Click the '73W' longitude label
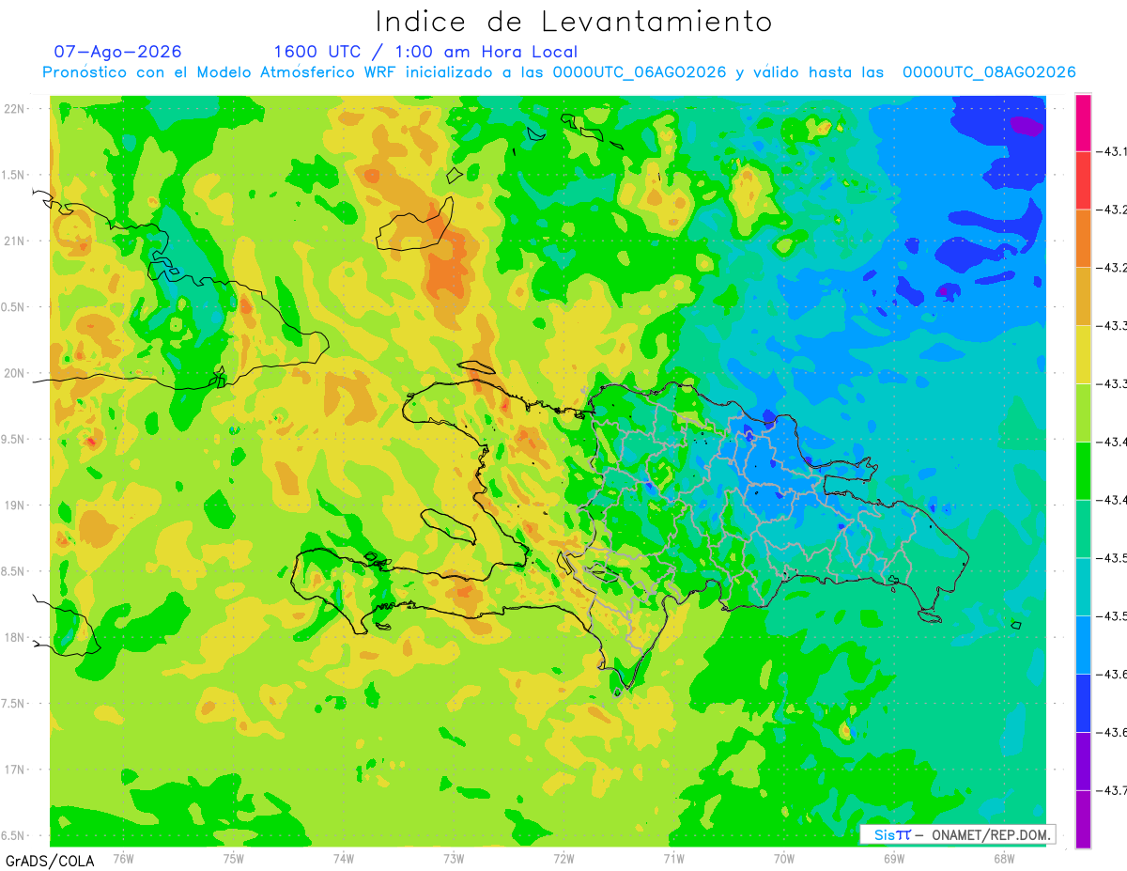The image size is (1127, 871). tap(454, 859)
